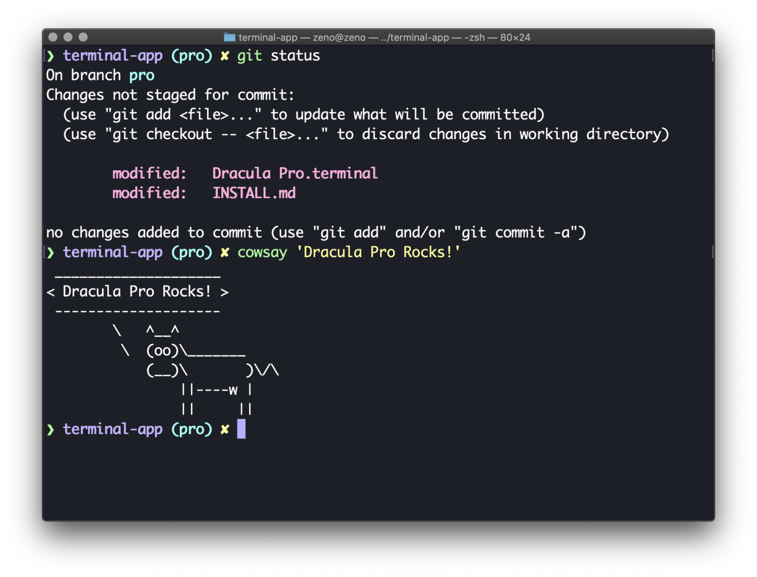
Task: Click the pro branch name in 'On branch pro'
Action: click(x=141, y=75)
